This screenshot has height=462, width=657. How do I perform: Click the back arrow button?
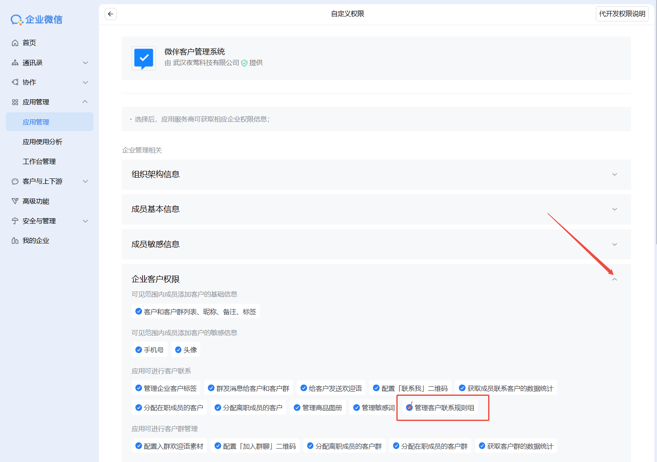[x=111, y=14]
